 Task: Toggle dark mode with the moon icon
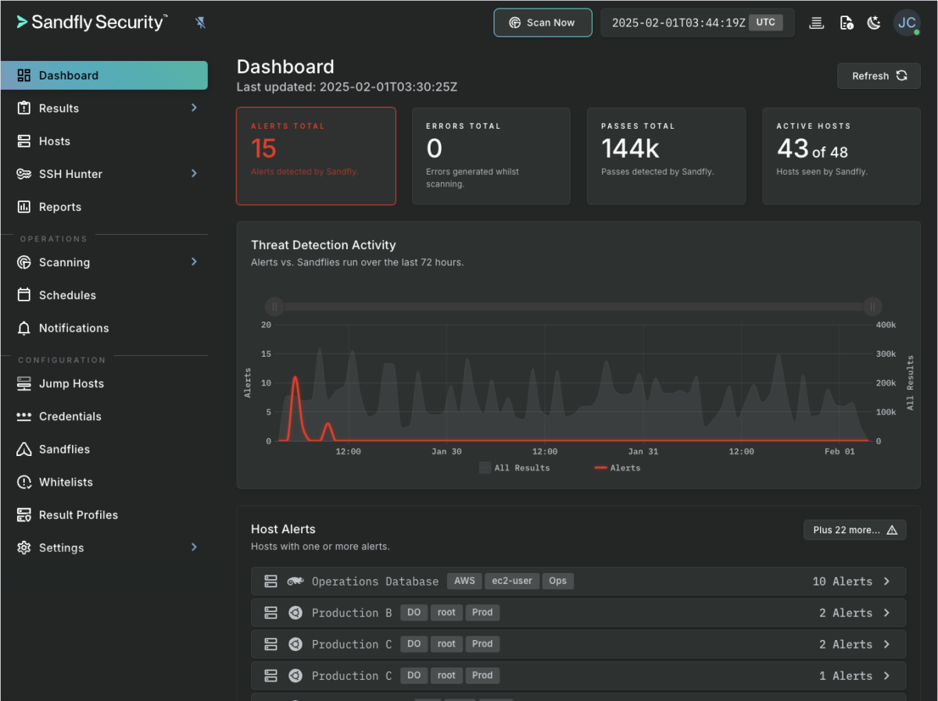point(873,23)
